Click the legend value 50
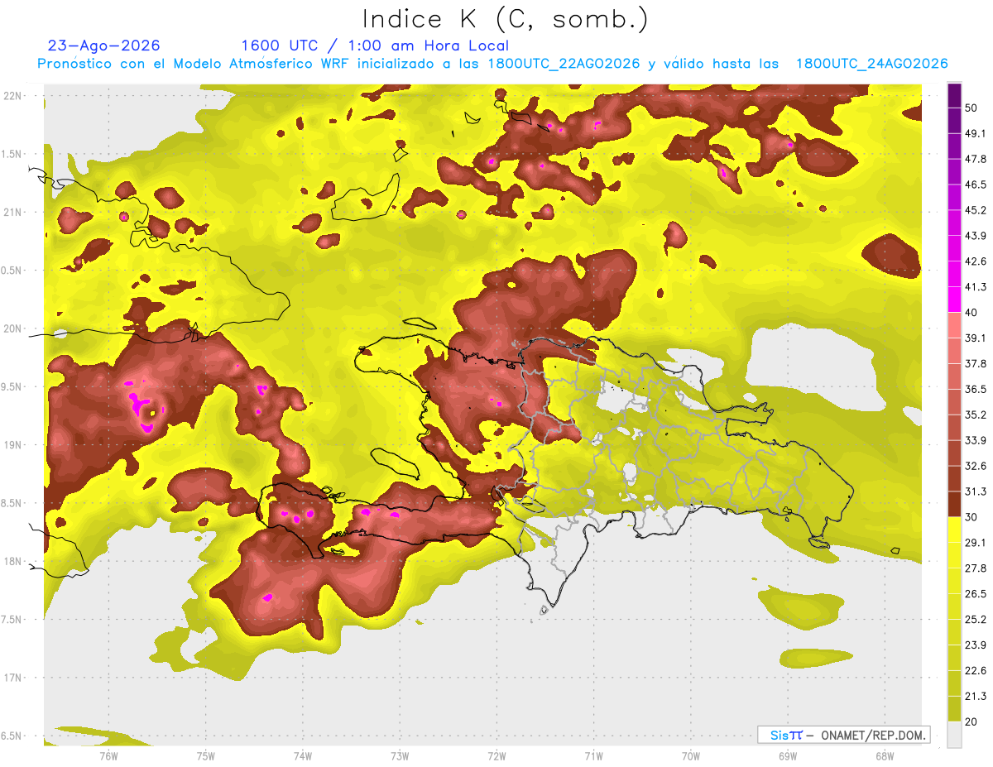Image resolution: width=993 pixels, height=767 pixels. click(971, 108)
